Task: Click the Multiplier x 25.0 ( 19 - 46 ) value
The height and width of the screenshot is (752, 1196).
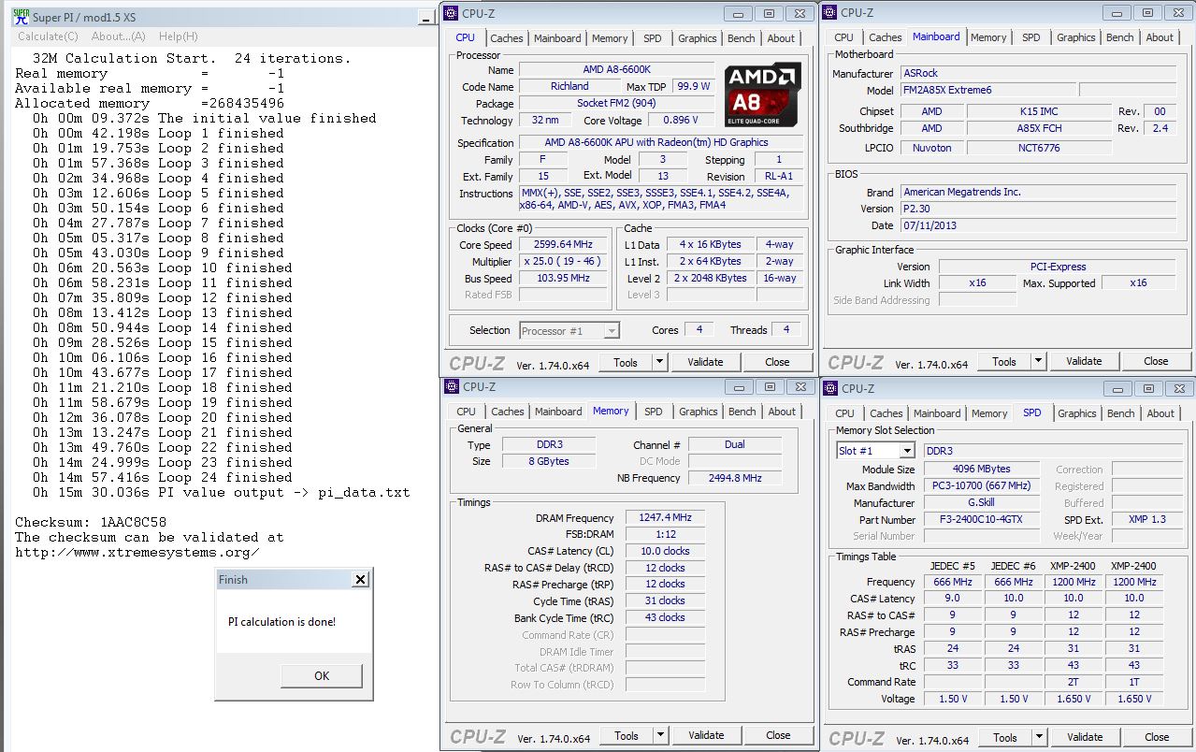Action: (x=565, y=262)
